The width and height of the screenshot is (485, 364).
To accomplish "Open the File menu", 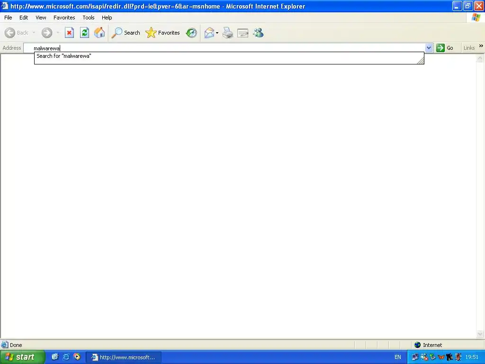I will point(8,18).
